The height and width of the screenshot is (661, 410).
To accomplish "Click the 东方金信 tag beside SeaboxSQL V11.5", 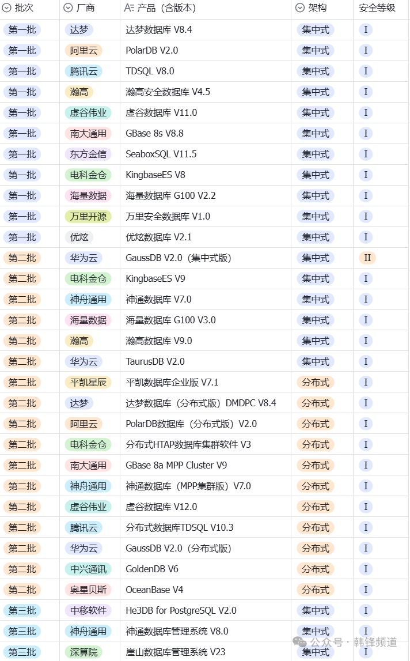I will coord(88,154).
